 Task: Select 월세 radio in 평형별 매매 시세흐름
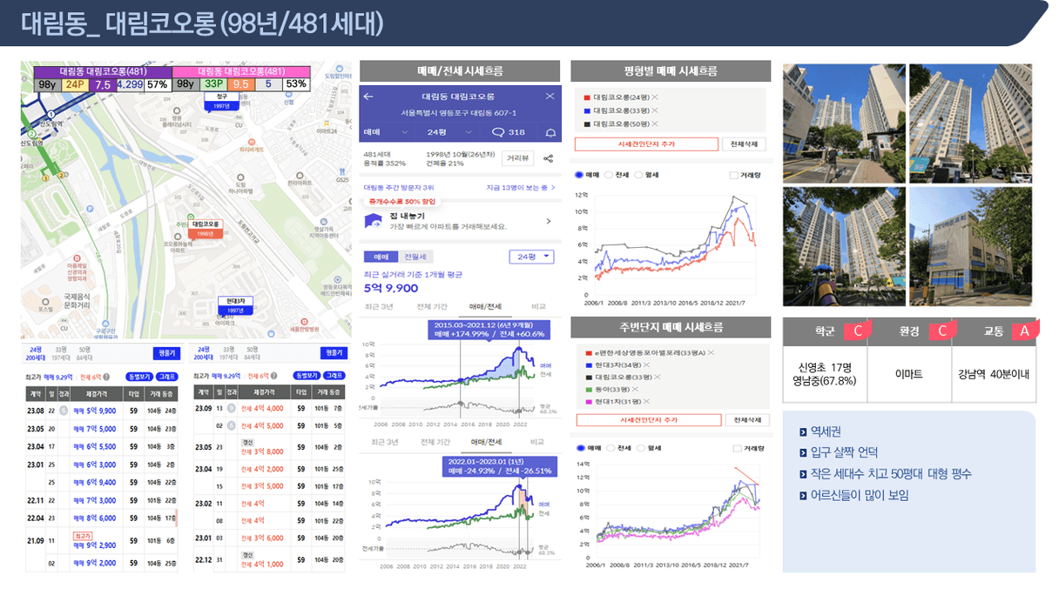coord(640,175)
